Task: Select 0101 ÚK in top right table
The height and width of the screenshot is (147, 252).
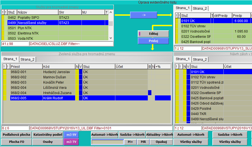Action: pos(213,21)
